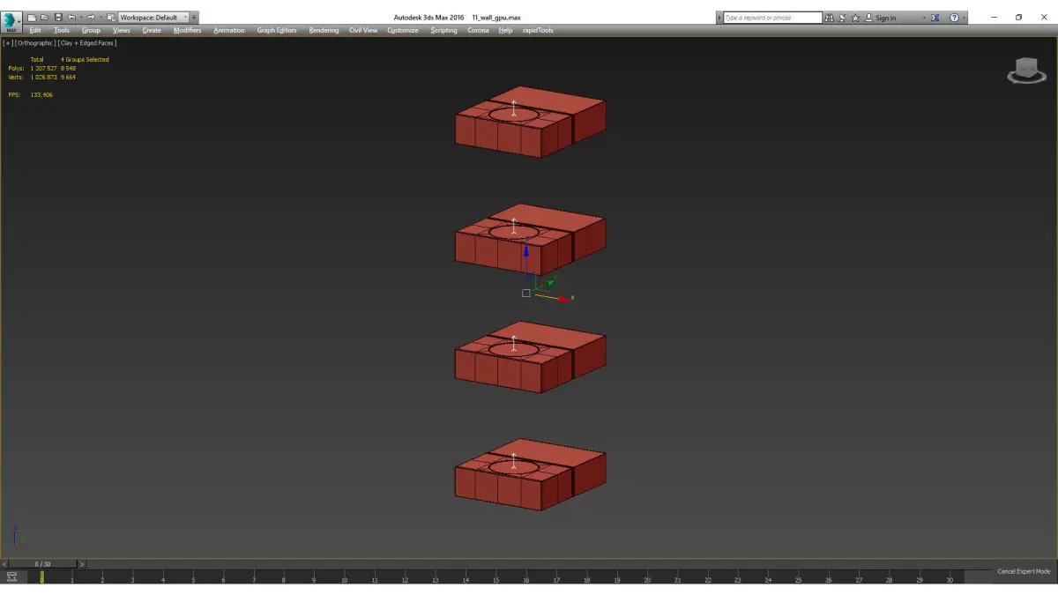The width and height of the screenshot is (1058, 595).
Task: Click the time slider showing 0 / 30
Action: click(42, 564)
